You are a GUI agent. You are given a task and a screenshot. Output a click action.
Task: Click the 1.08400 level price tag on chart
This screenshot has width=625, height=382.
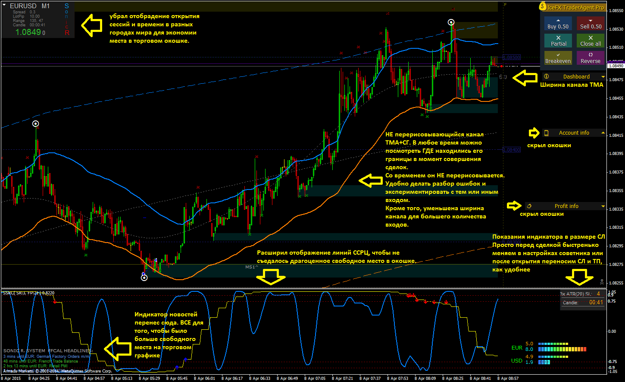[x=512, y=150]
